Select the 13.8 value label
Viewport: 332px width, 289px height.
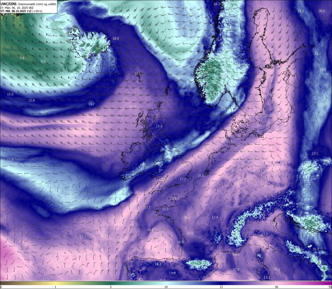pyautogui.click(x=10, y=160)
